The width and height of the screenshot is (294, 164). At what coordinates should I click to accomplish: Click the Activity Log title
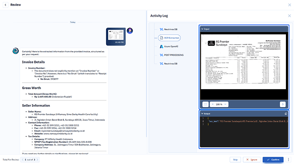(x=159, y=16)
